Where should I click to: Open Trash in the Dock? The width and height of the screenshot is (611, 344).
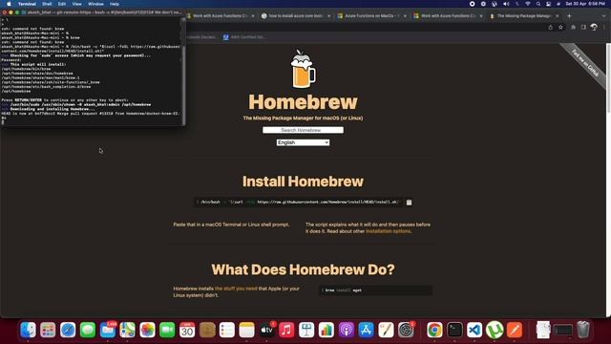point(583,330)
